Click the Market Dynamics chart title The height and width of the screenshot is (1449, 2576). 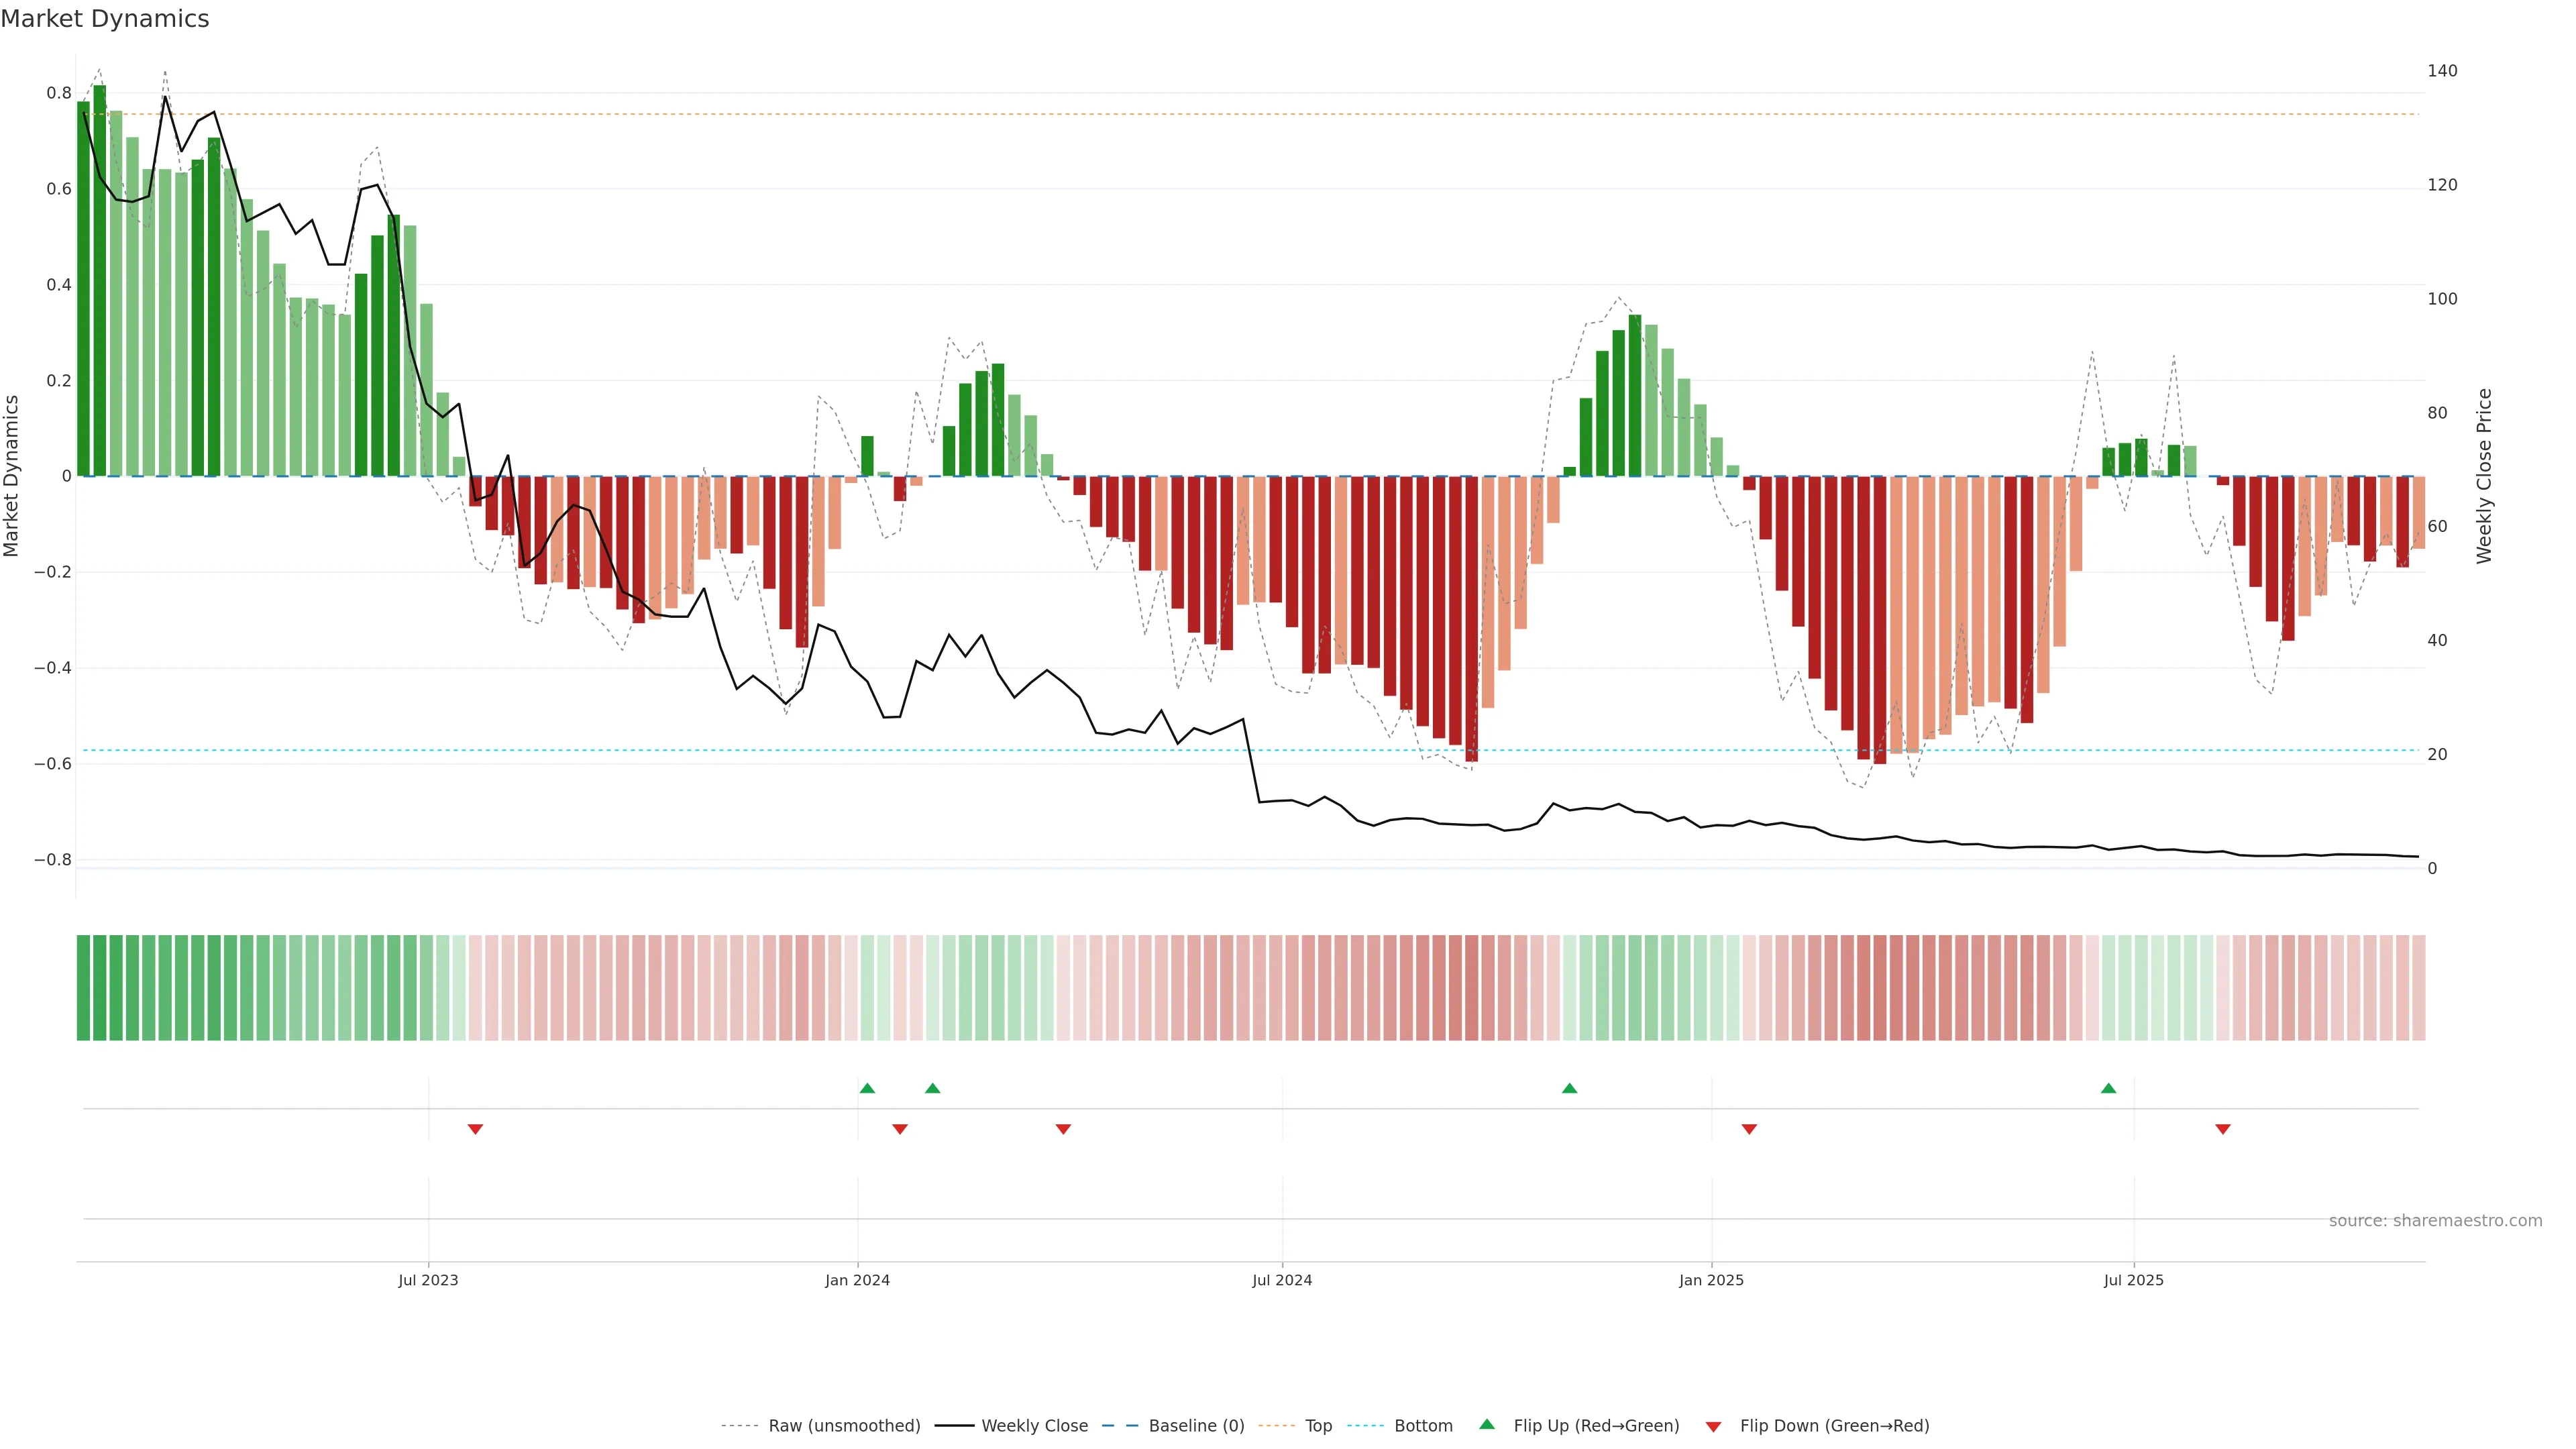pyautogui.click(x=105, y=19)
